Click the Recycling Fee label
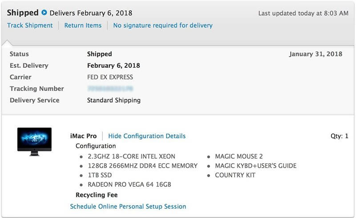Viewport: 356px width, 218px height. click(x=97, y=195)
